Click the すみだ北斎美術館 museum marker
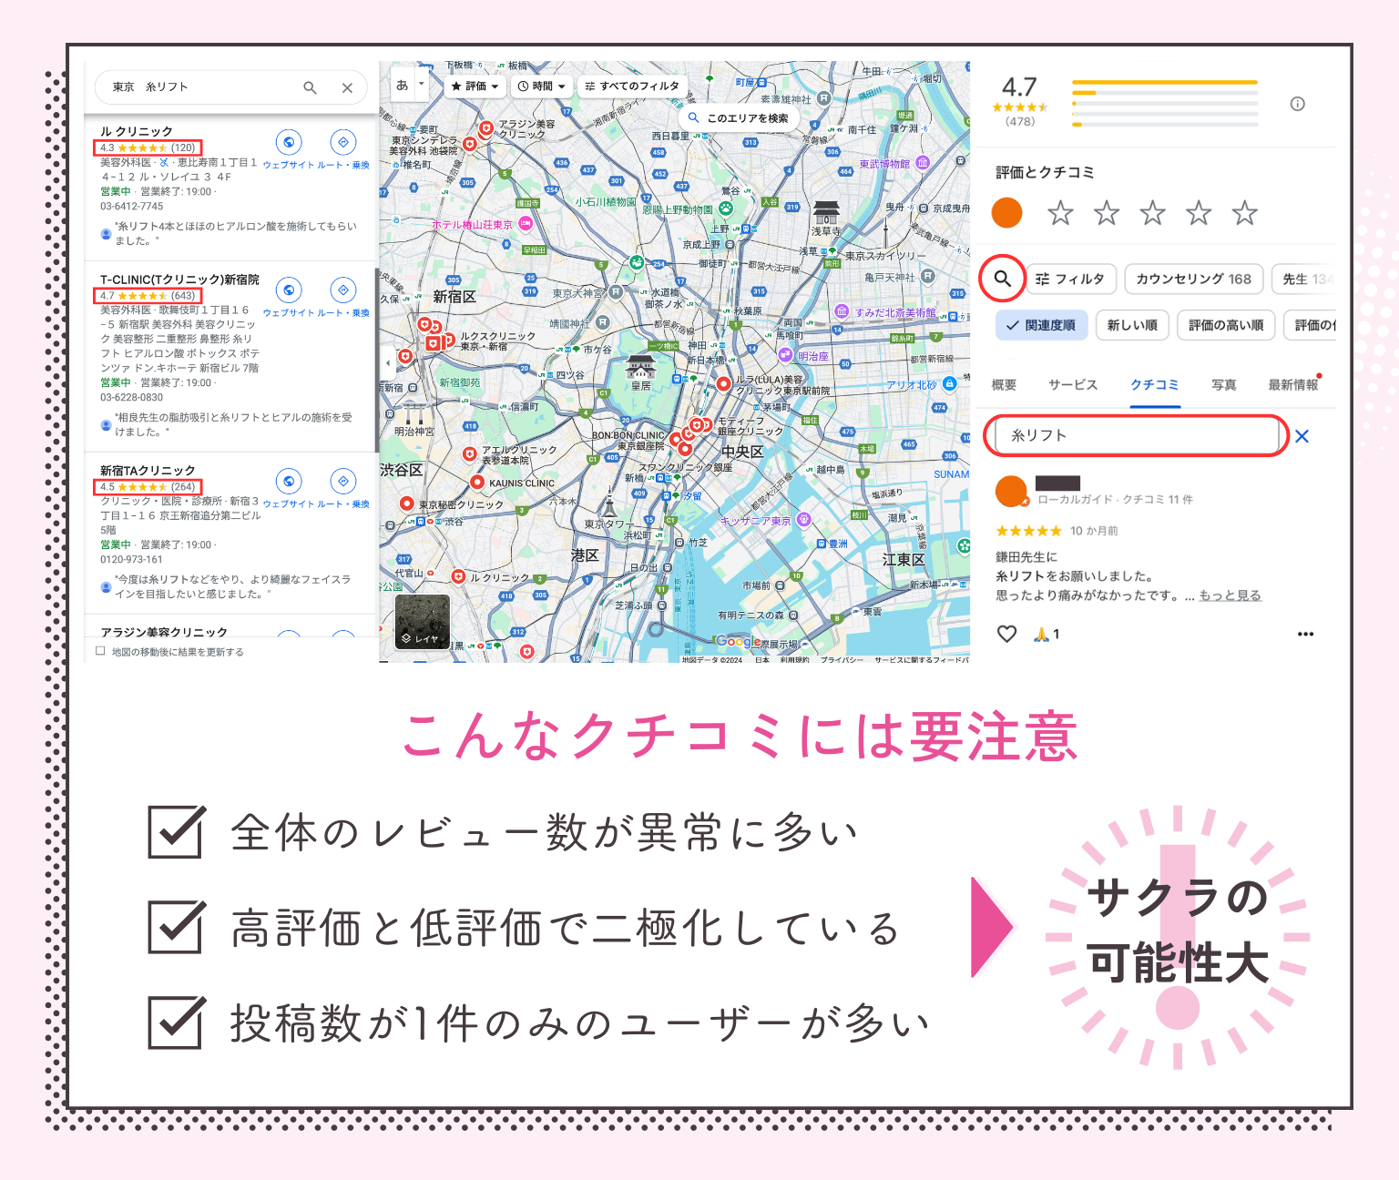This screenshot has height=1180, width=1399. 842,311
